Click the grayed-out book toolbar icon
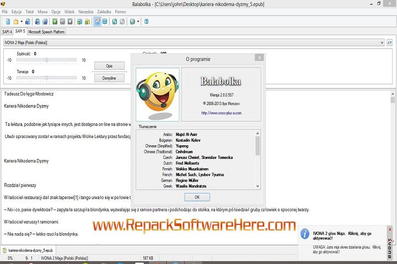The height and width of the screenshot is (264, 397). [x=122, y=22]
